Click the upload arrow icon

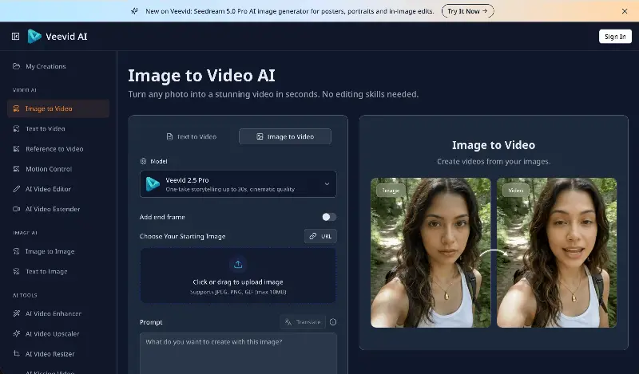238,265
